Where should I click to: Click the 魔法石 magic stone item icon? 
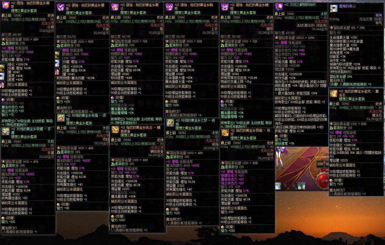tap(334, 93)
